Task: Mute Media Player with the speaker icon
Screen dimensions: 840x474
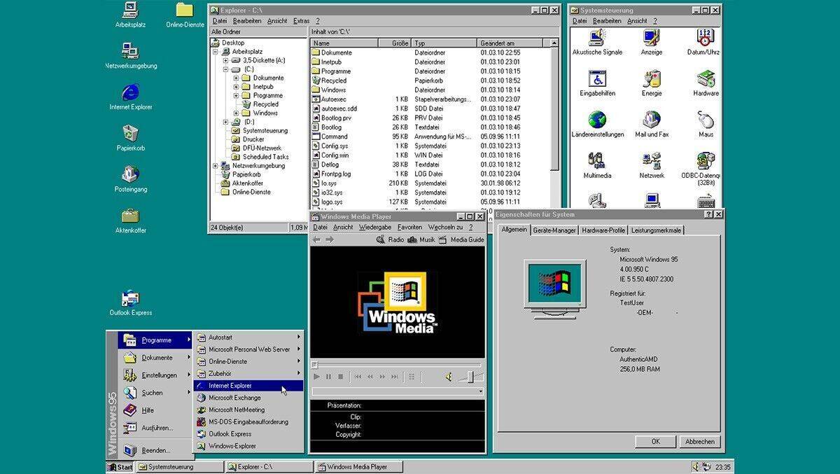Action: (x=449, y=377)
